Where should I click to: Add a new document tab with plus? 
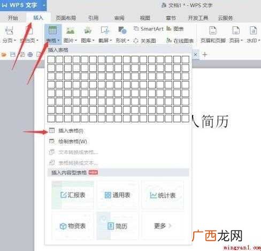[x=205, y=54]
